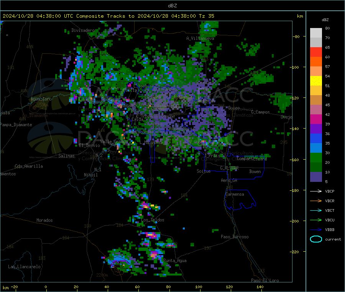345x292 pixels.
Task: Click the 'VBCP' legend label
Action: click(x=330, y=191)
